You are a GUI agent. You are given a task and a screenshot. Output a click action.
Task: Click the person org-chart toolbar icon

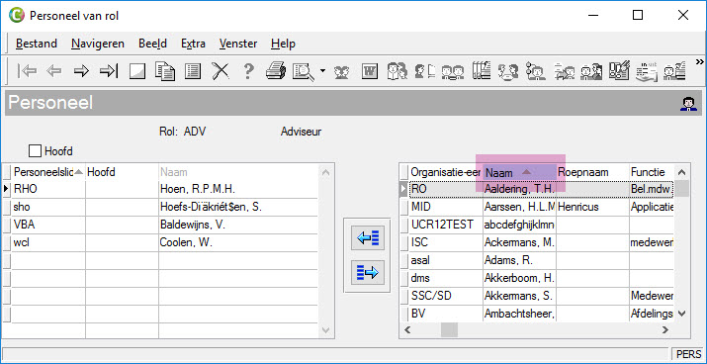coord(536,71)
